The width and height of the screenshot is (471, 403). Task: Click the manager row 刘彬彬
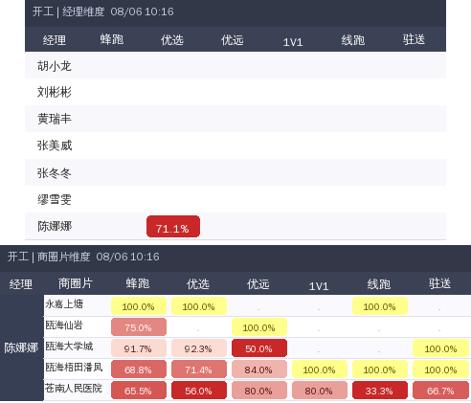(235, 92)
